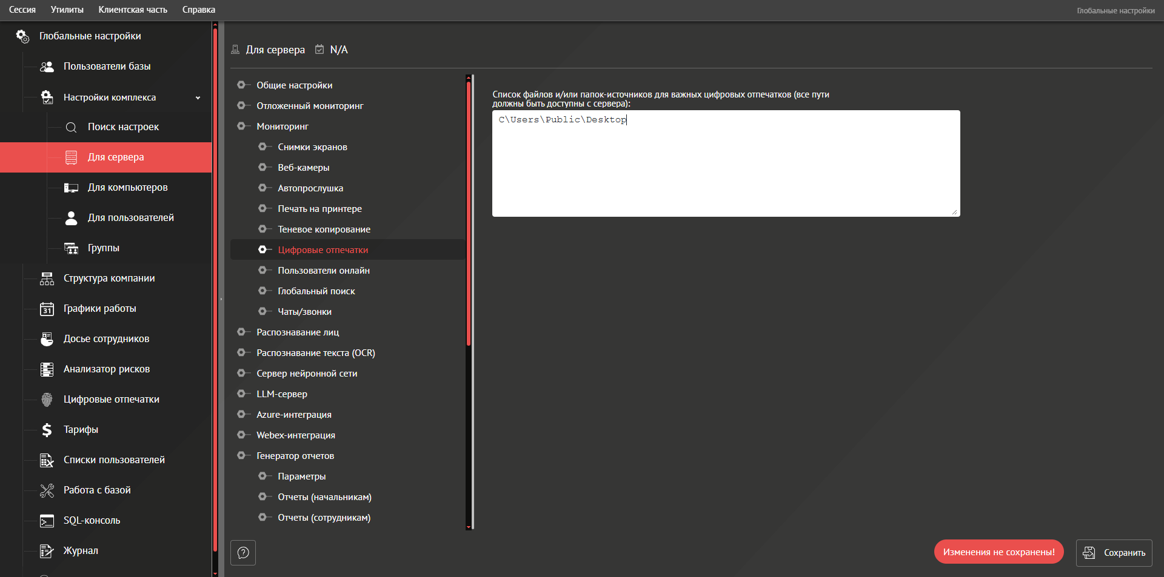Open Digital fingerprints fingerprint icon in sidebar
The image size is (1164, 577).
tap(47, 400)
